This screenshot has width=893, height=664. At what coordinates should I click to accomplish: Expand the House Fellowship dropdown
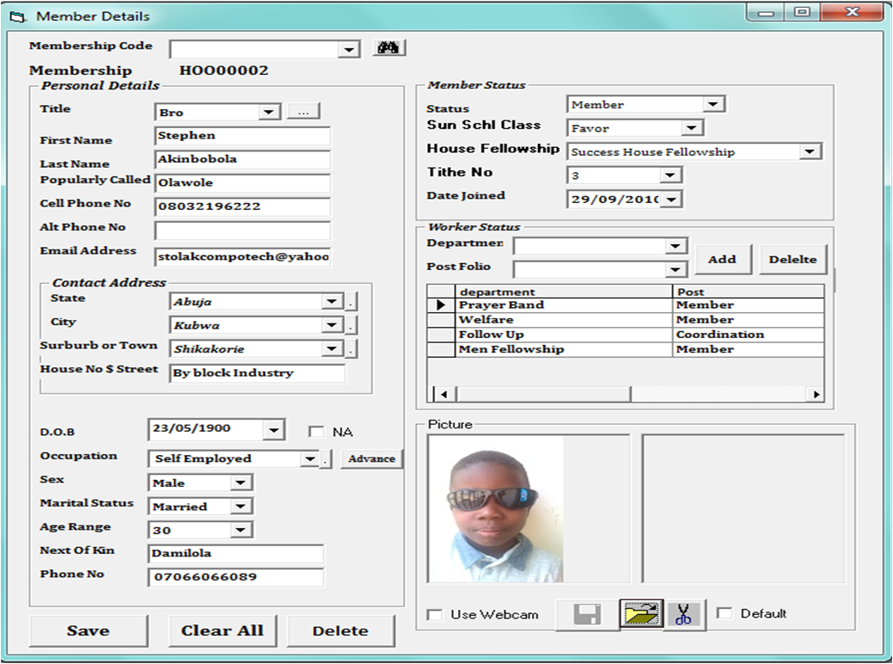[x=810, y=152]
